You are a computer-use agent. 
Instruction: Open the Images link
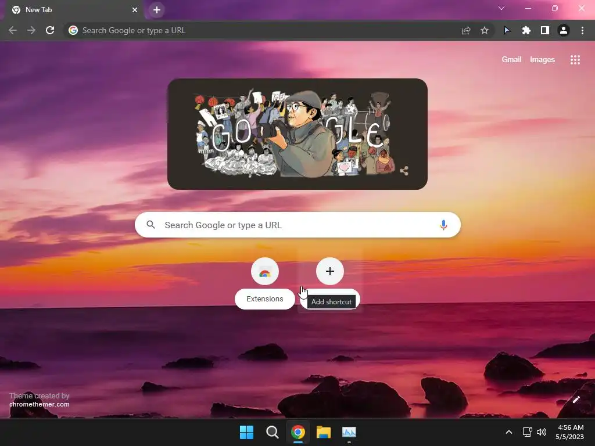click(x=542, y=60)
